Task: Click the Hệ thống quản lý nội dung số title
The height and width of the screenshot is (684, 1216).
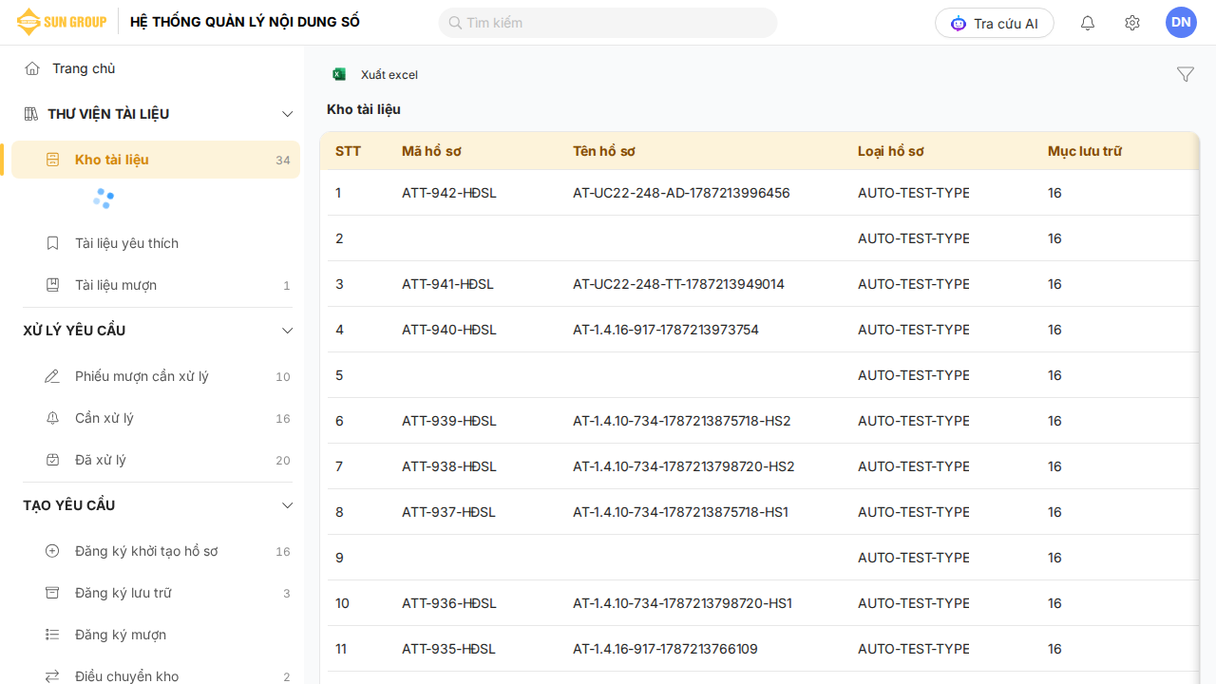Action: tap(245, 22)
